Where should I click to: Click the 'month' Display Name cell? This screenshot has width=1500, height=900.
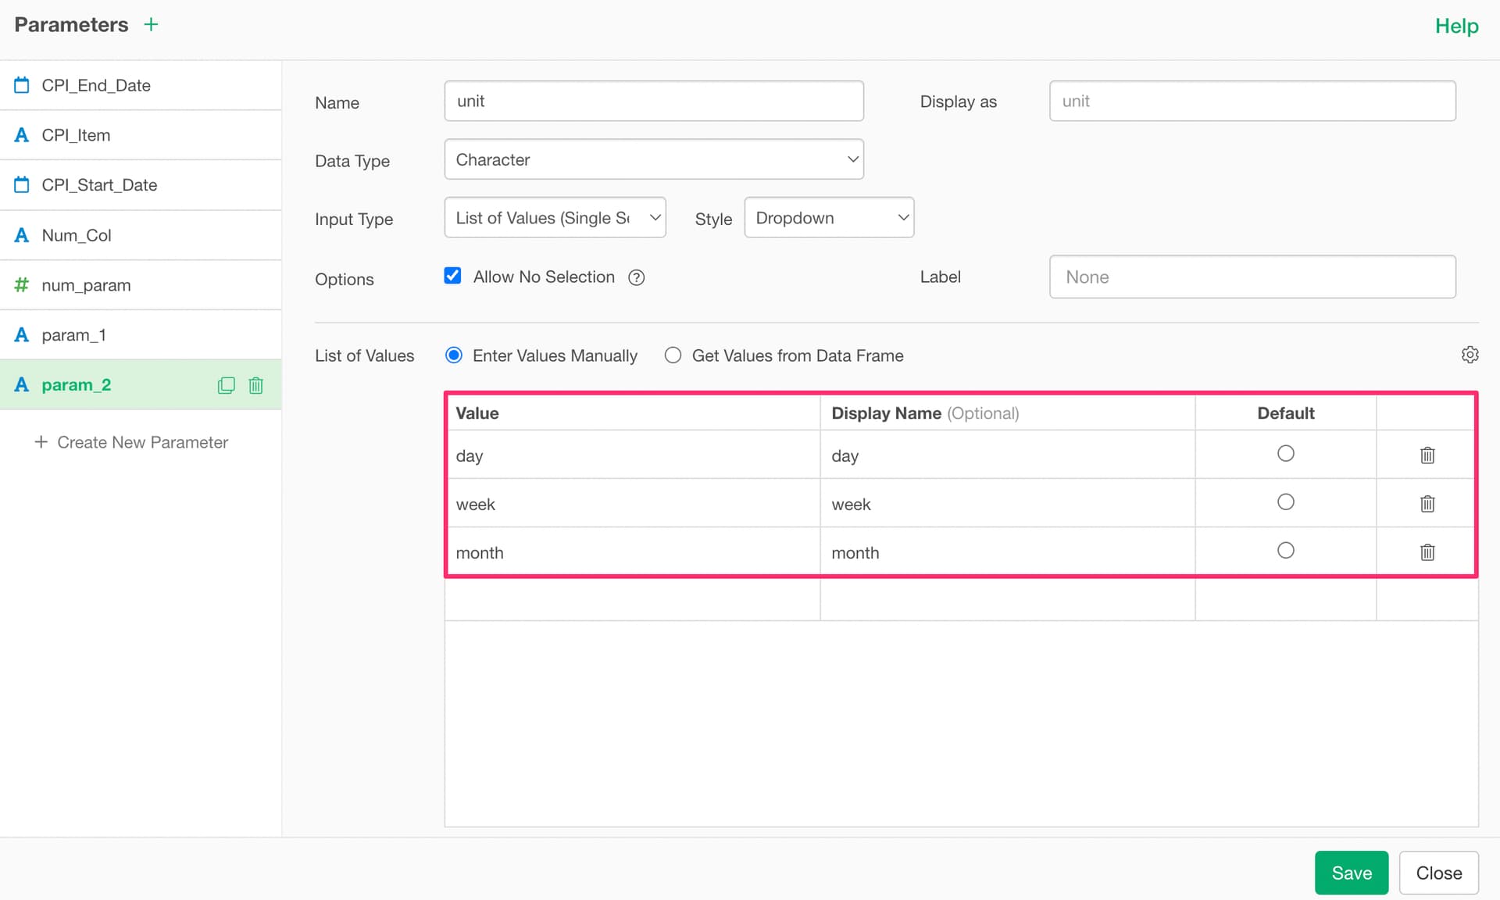tap(1008, 552)
